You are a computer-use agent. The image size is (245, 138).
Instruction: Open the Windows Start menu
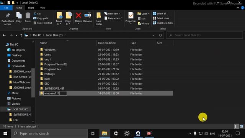pyautogui.click(x=5, y=133)
